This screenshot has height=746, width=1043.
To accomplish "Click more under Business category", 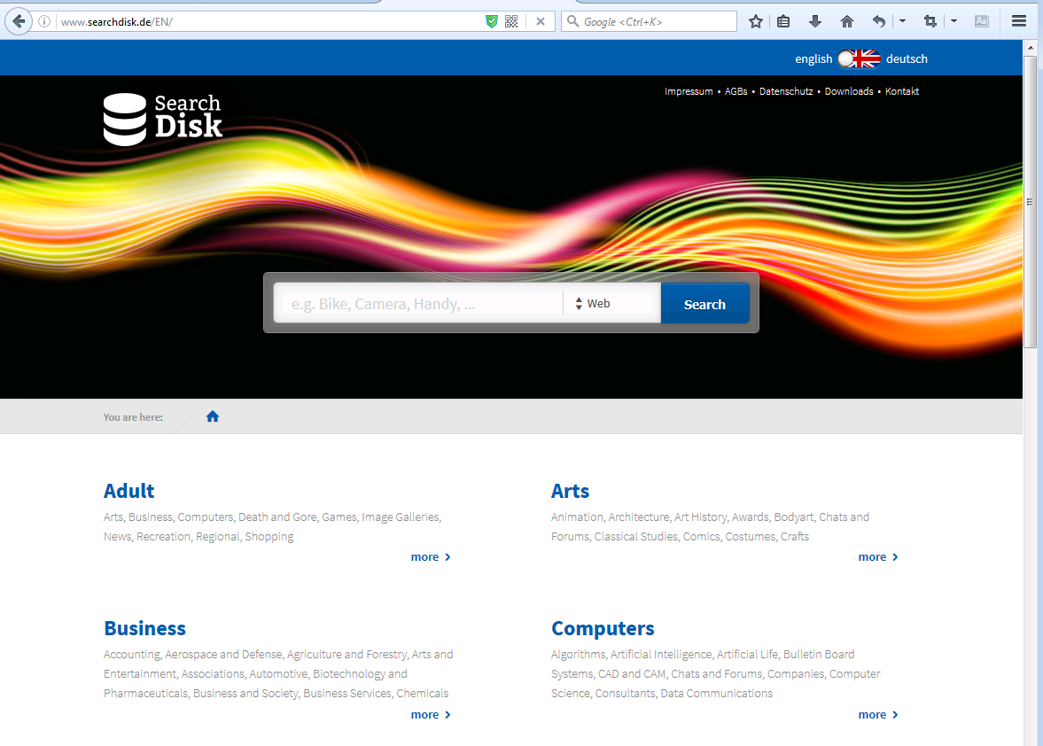I will [431, 715].
